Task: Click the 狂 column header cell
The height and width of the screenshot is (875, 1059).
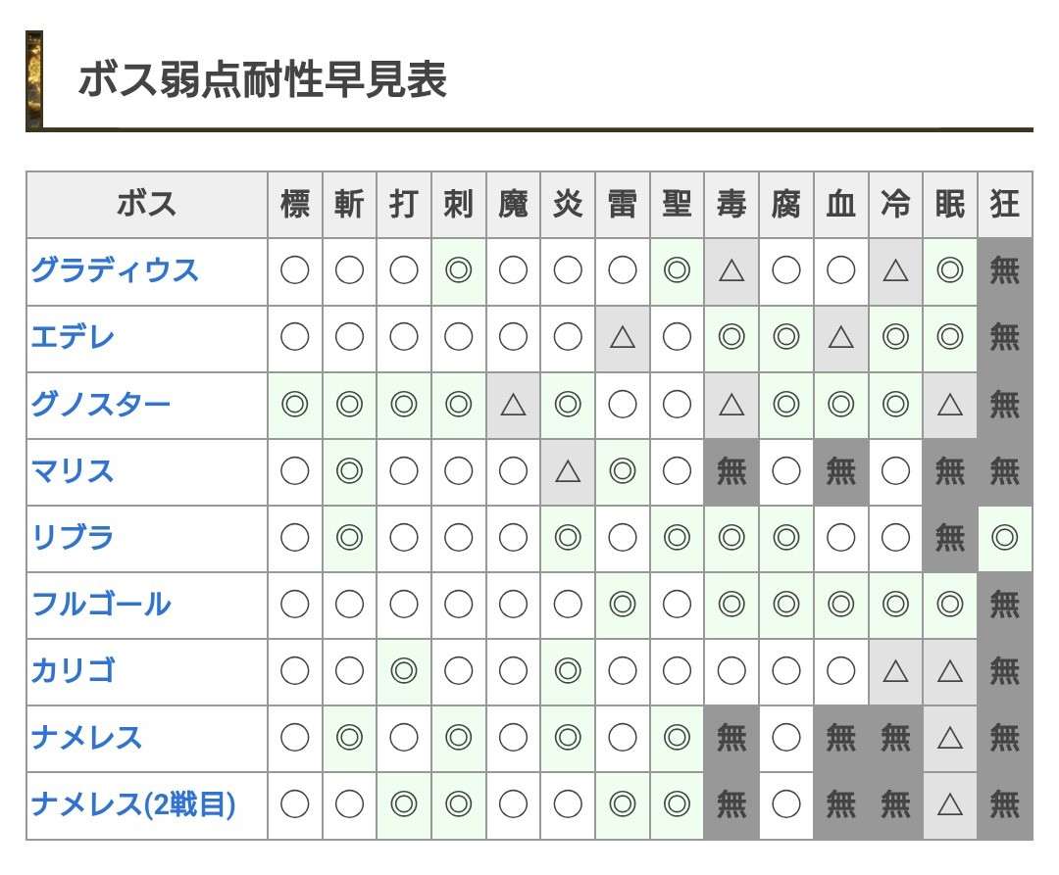Action: click(1005, 204)
